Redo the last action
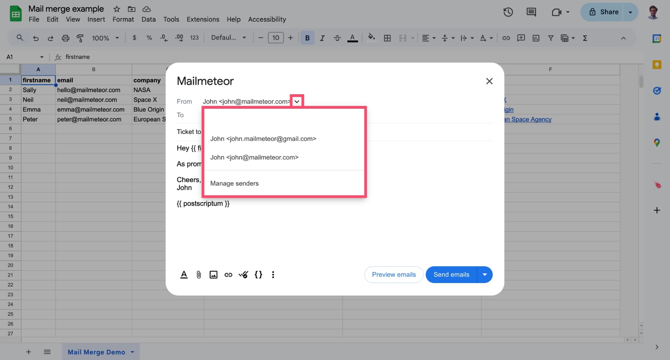The image size is (670, 360). click(50, 38)
